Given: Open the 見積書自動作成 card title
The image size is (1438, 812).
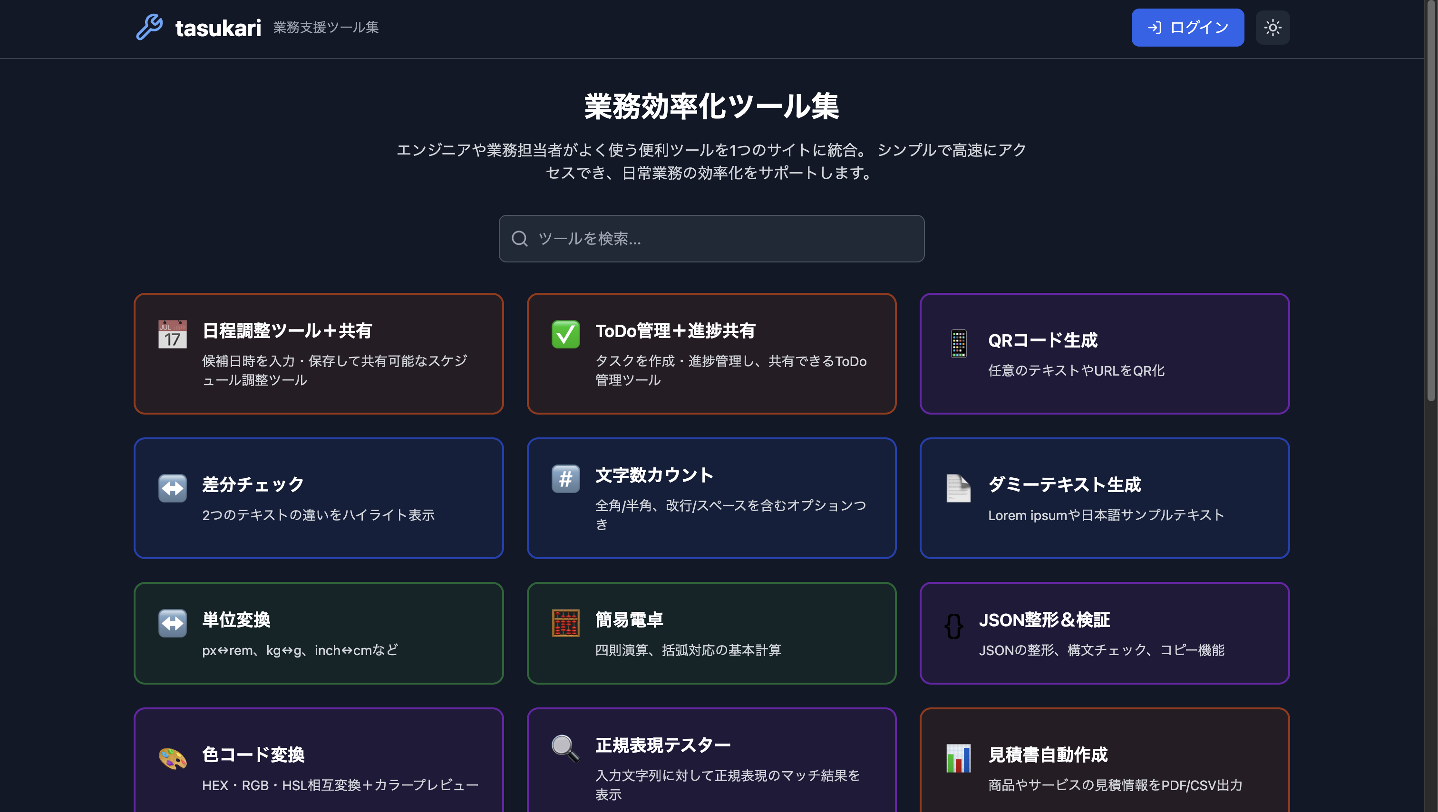Looking at the screenshot, I should 1047,754.
